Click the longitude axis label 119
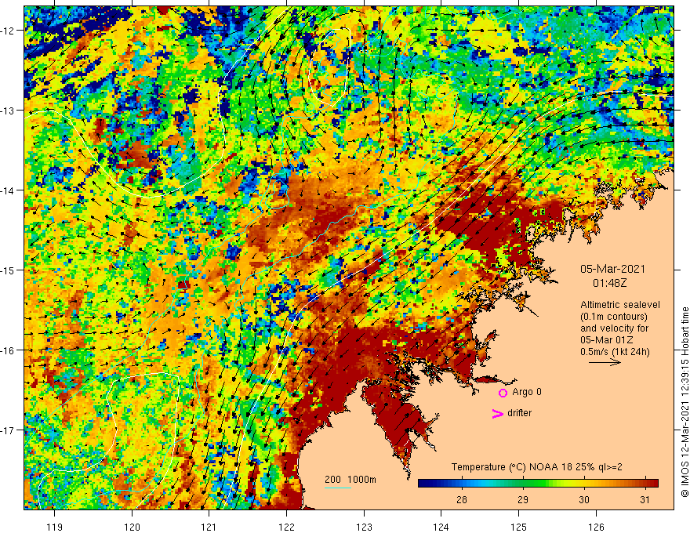690x533 pixels. tap(54, 527)
